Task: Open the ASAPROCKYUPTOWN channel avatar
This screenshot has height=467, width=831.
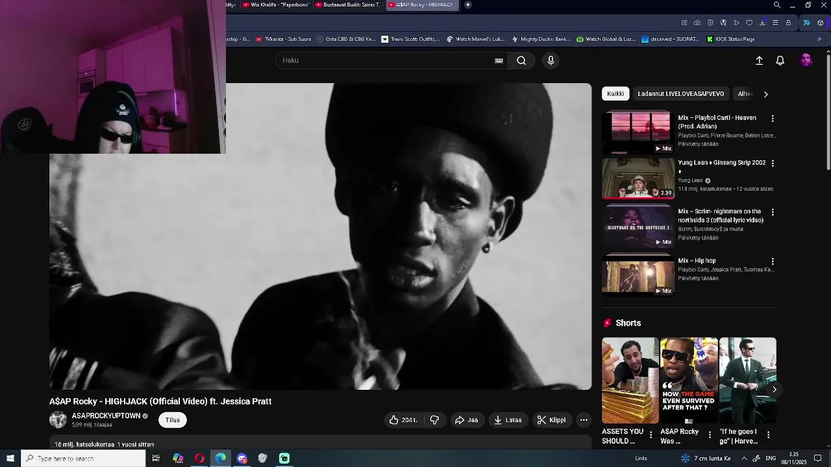Action: [x=58, y=420]
